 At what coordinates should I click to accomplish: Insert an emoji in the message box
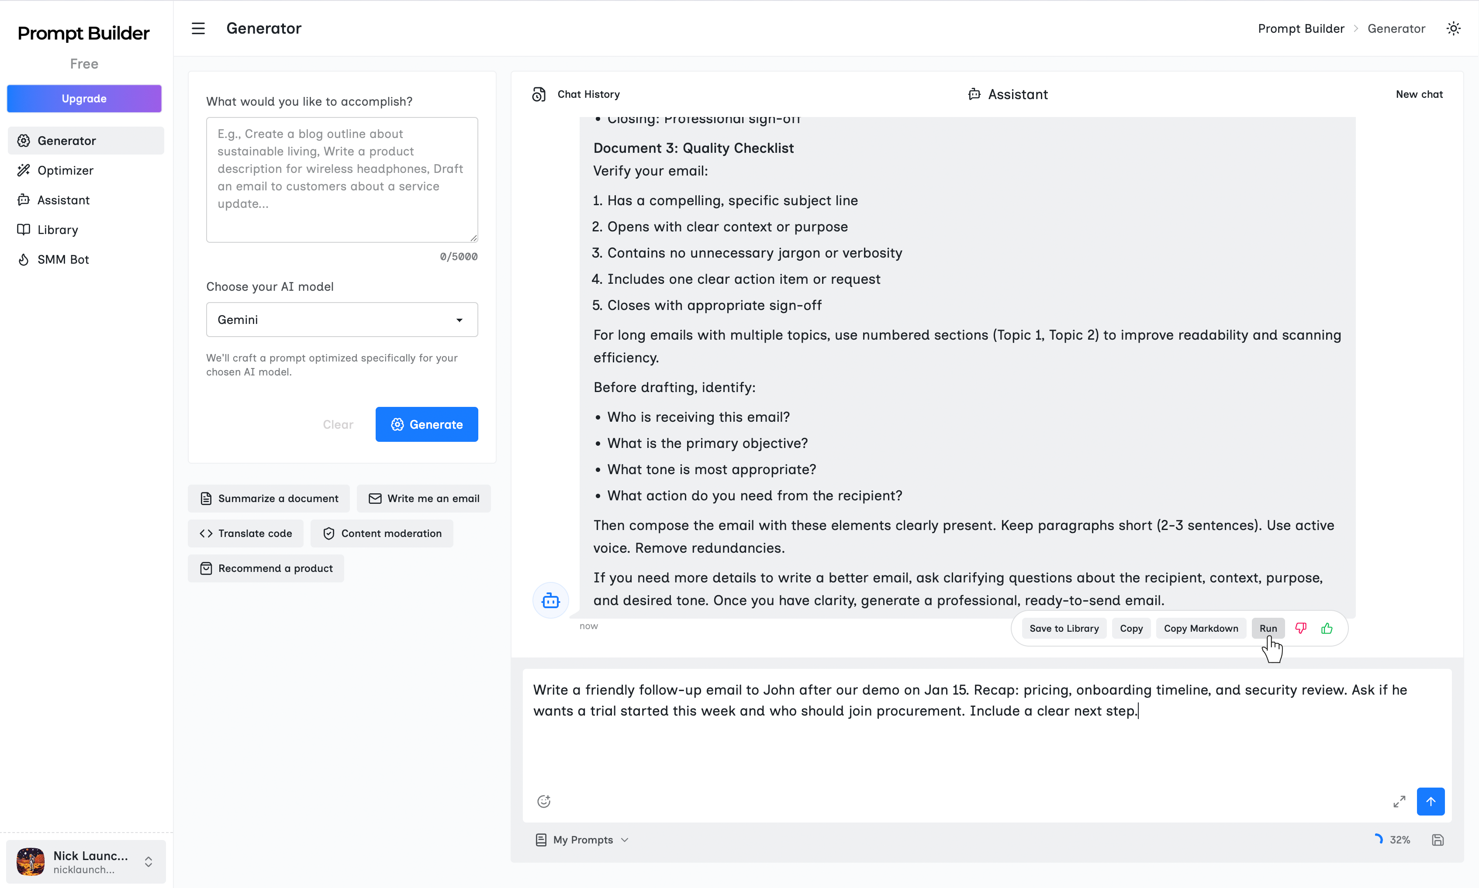pyautogui.click(x=543, y=801)
